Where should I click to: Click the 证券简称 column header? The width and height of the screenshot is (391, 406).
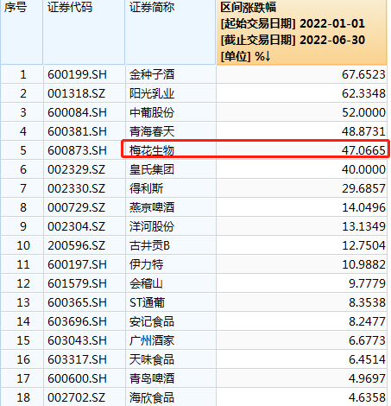(152, 8)
